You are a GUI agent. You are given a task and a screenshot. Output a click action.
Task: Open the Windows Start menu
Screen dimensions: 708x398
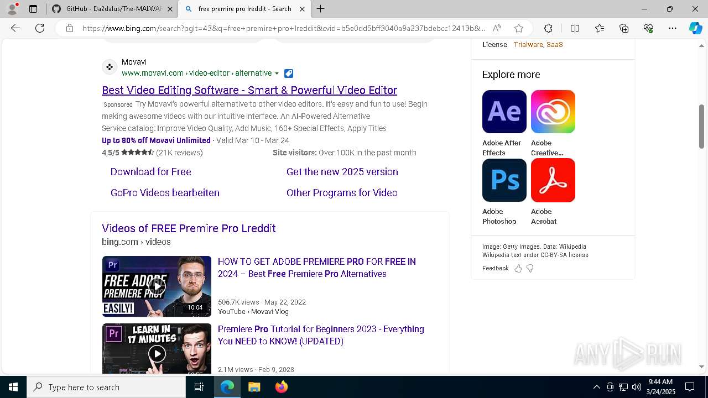pyautogui.click(x=13, y=387)
